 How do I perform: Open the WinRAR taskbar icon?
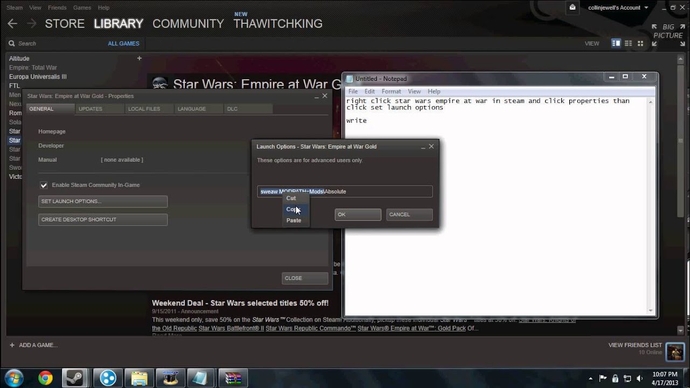point(233,378)
